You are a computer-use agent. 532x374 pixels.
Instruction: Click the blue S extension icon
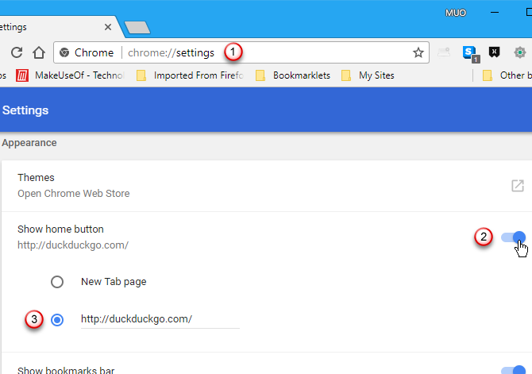click(x=470, y=53)
